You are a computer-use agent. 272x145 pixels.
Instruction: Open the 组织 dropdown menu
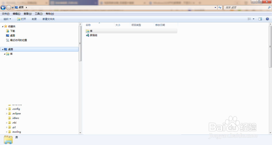point(7,19)
